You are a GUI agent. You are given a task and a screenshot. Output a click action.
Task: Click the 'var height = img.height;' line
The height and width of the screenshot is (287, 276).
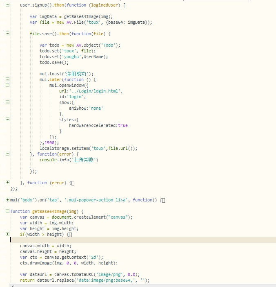tap(49, 228)
